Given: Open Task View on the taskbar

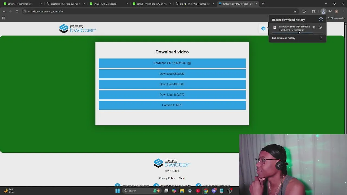Looking at the screenshot, I should point(166,191).
